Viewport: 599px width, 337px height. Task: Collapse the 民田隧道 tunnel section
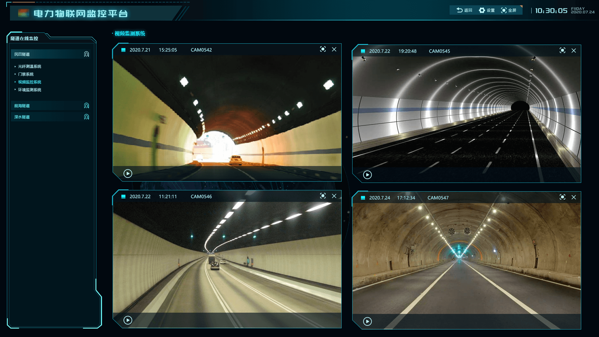click(22, 54)
